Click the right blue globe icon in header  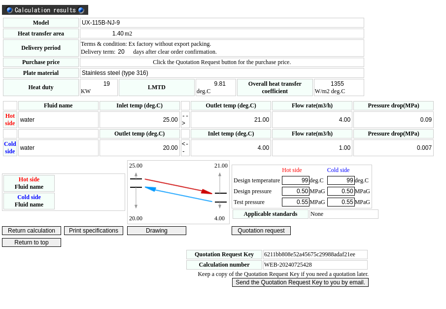click(81, 10)
